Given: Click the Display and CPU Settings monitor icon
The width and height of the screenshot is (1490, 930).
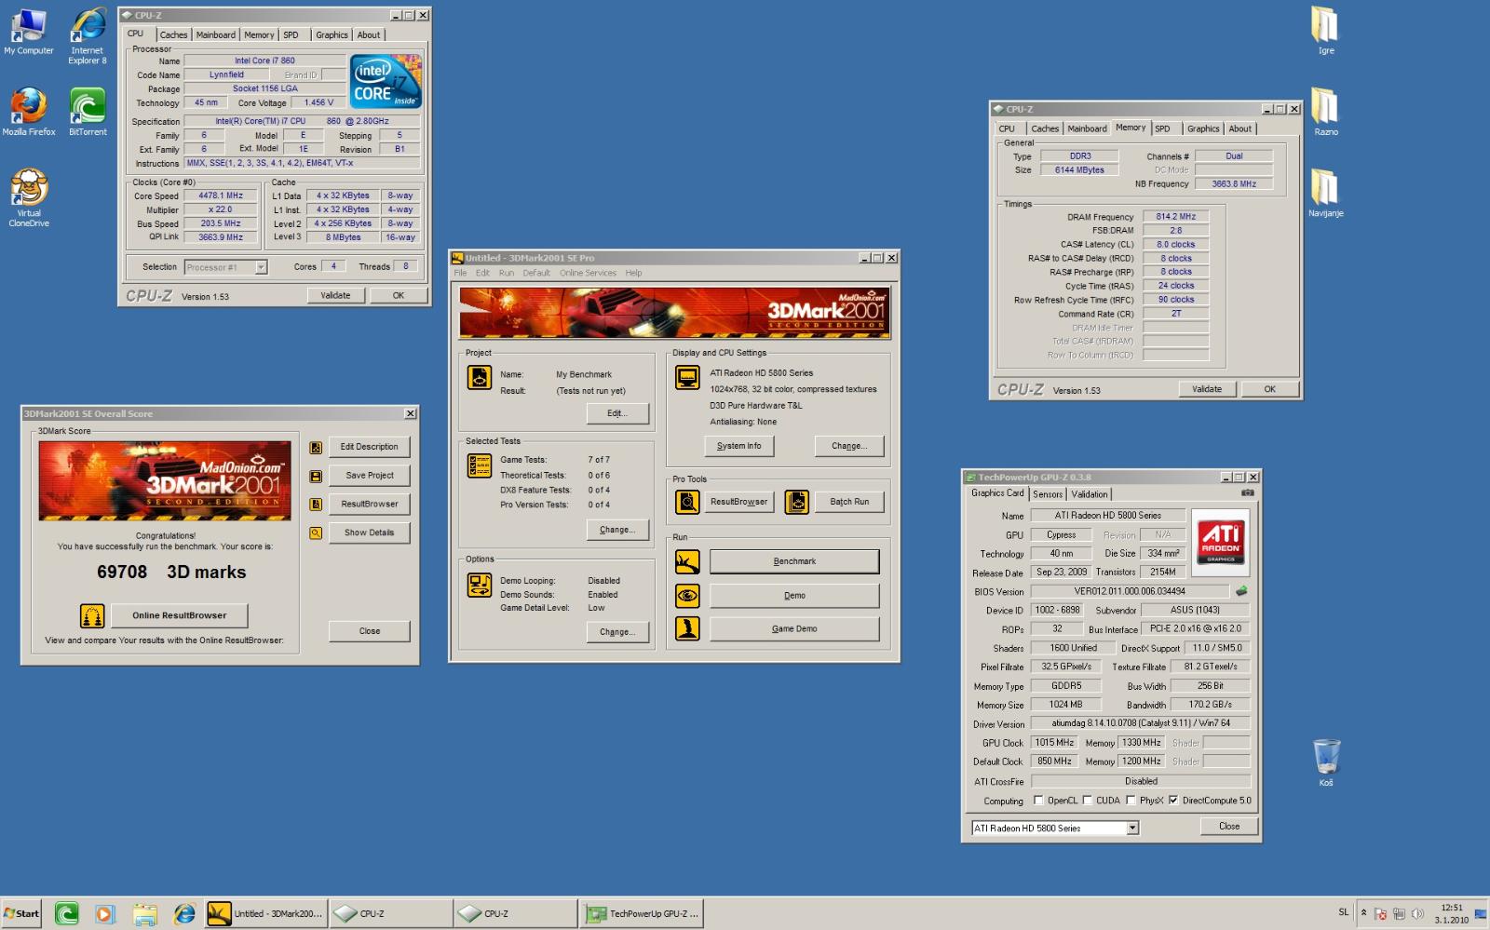Looking at the screenshot, I should [688, 378].
